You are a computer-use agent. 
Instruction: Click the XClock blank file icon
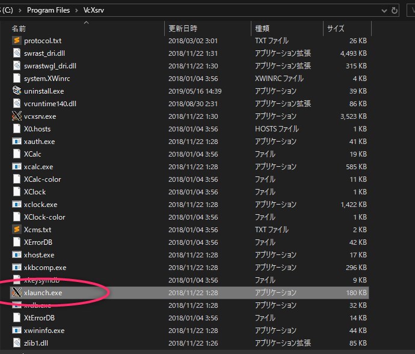[17, 192]
